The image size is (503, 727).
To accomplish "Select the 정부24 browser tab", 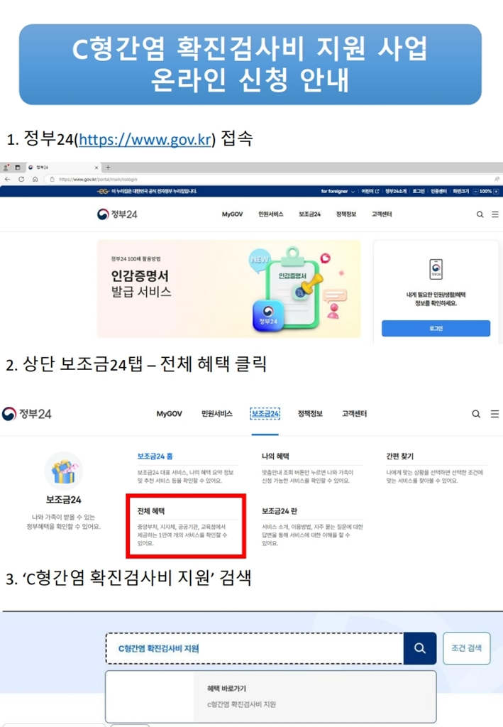I will click(62, 168).
